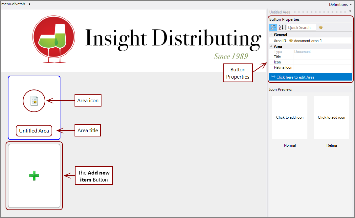
Task: Click the blue arrow icon on the edit Area bar
Action: click(274, 77)
